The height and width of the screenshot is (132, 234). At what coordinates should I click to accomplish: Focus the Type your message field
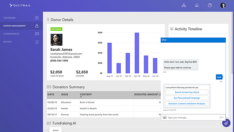193,118
